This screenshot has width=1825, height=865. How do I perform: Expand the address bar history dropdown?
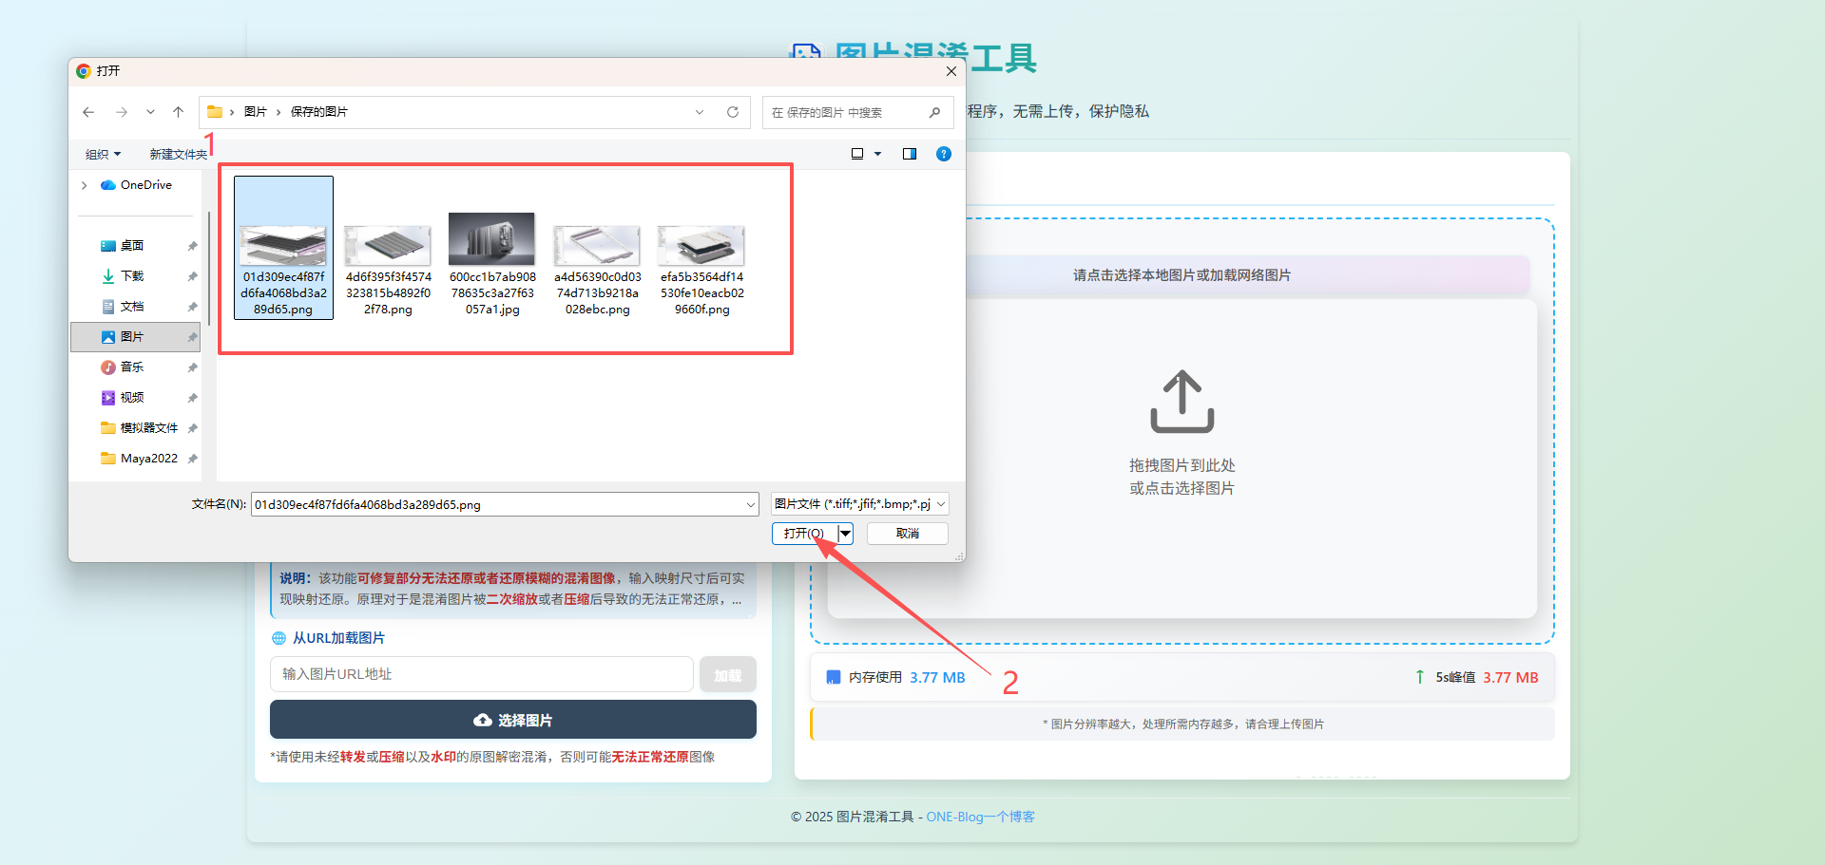pyautogui.click(x=700, y=112)
